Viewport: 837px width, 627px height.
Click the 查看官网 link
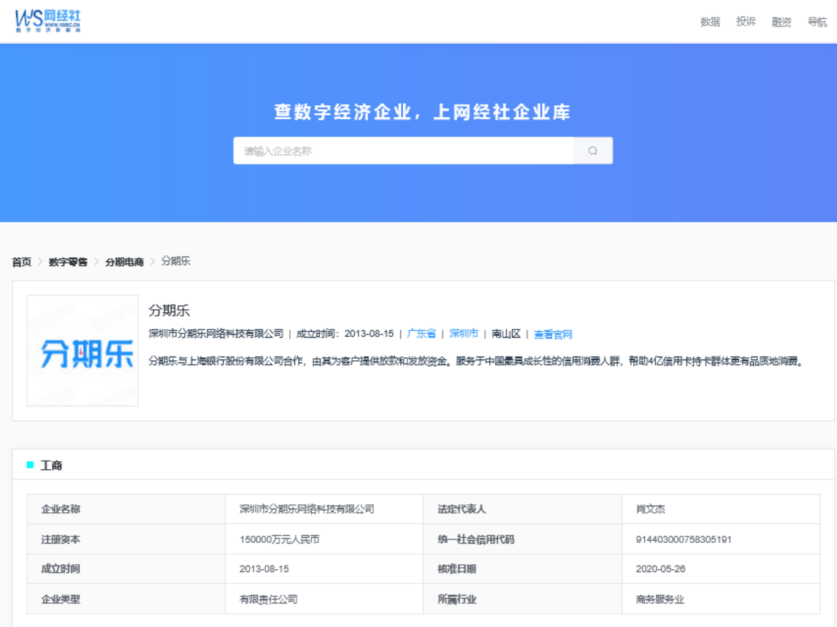pos(553,335)
